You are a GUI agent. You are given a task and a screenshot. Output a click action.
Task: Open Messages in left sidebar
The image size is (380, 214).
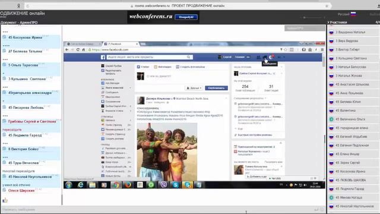(x=110, y=93)
